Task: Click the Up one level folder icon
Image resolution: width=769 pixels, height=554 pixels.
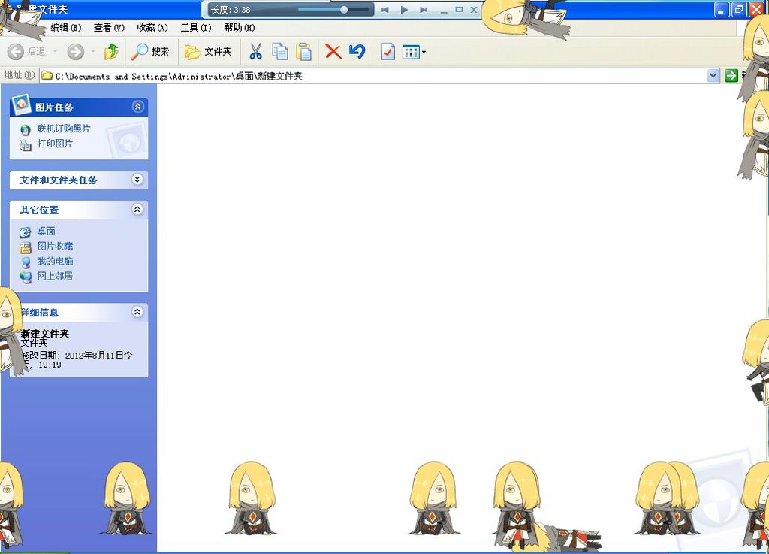Action: tap(111, 52)
